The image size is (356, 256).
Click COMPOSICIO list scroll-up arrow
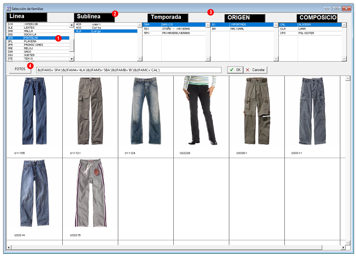pos(344,25)
